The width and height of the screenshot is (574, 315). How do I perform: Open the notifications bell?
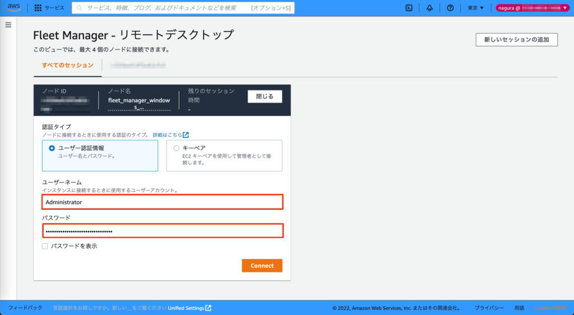[429, 8]
